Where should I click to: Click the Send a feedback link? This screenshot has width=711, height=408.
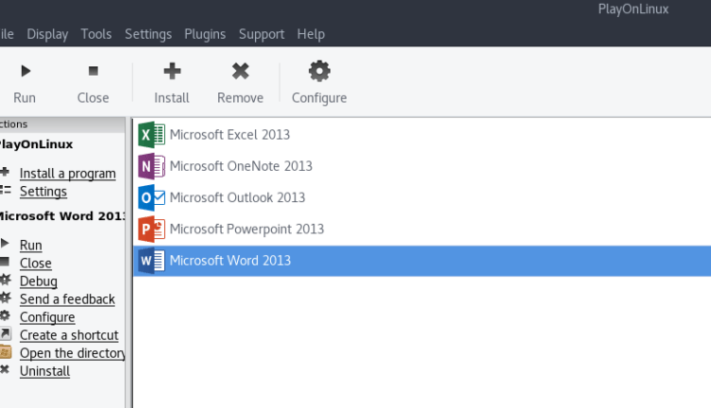(x=67, y=299)
